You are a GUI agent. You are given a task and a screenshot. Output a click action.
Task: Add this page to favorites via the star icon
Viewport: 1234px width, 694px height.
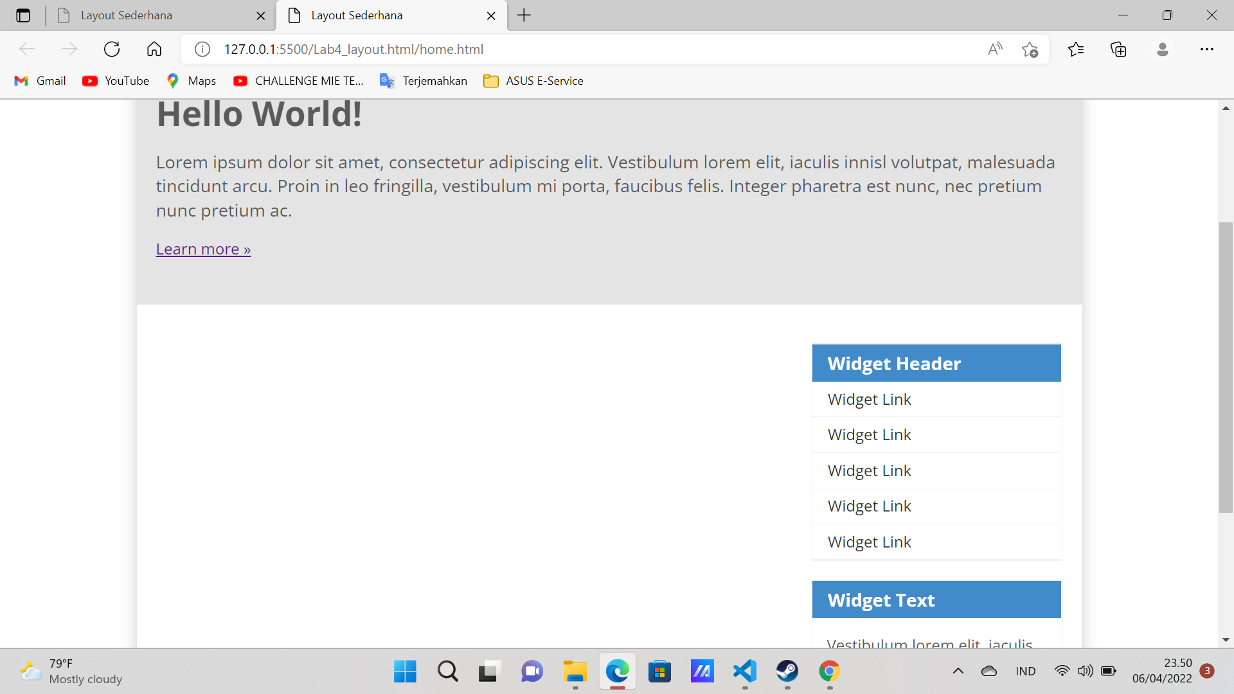click(x=1030, y=49)
